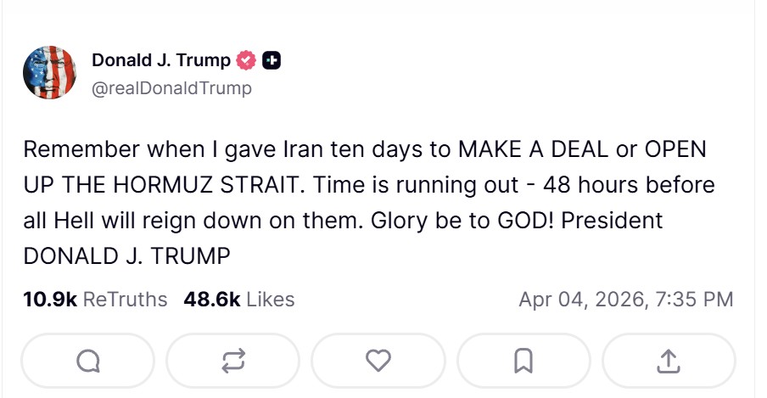This screenshot has width=767, height=398.
Task: ReTruth this post using the arrows icon
Action: pos(232,362)
